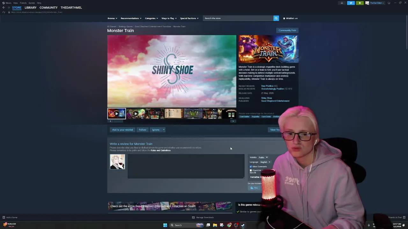Click the store search magnifier button

pyautogui.click(x=276, y=18)
